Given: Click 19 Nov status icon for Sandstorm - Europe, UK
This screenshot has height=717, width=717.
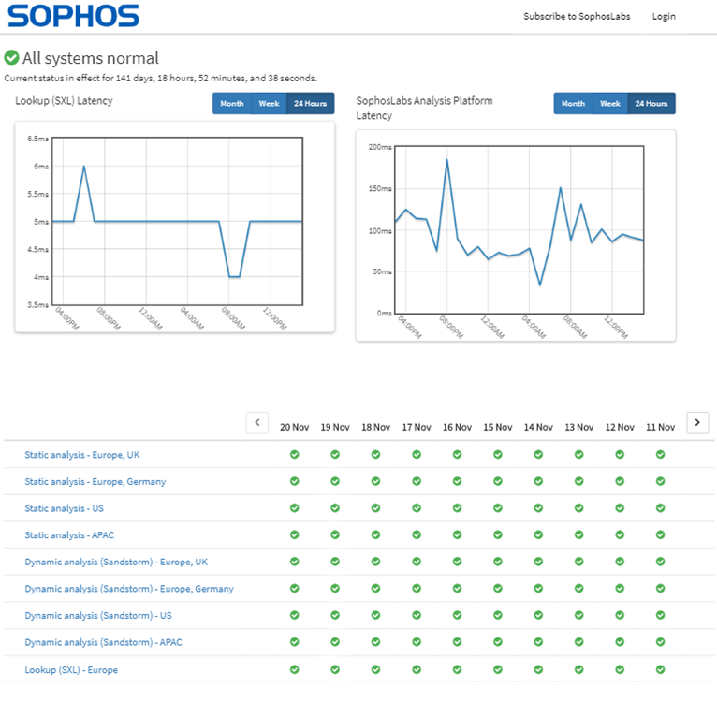Looking at the screenshot, I should 335,562.
